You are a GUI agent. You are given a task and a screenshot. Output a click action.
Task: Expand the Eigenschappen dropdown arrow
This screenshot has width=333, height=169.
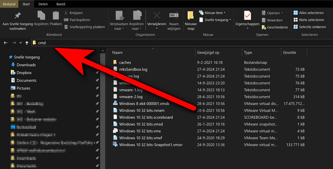(247, 28)
